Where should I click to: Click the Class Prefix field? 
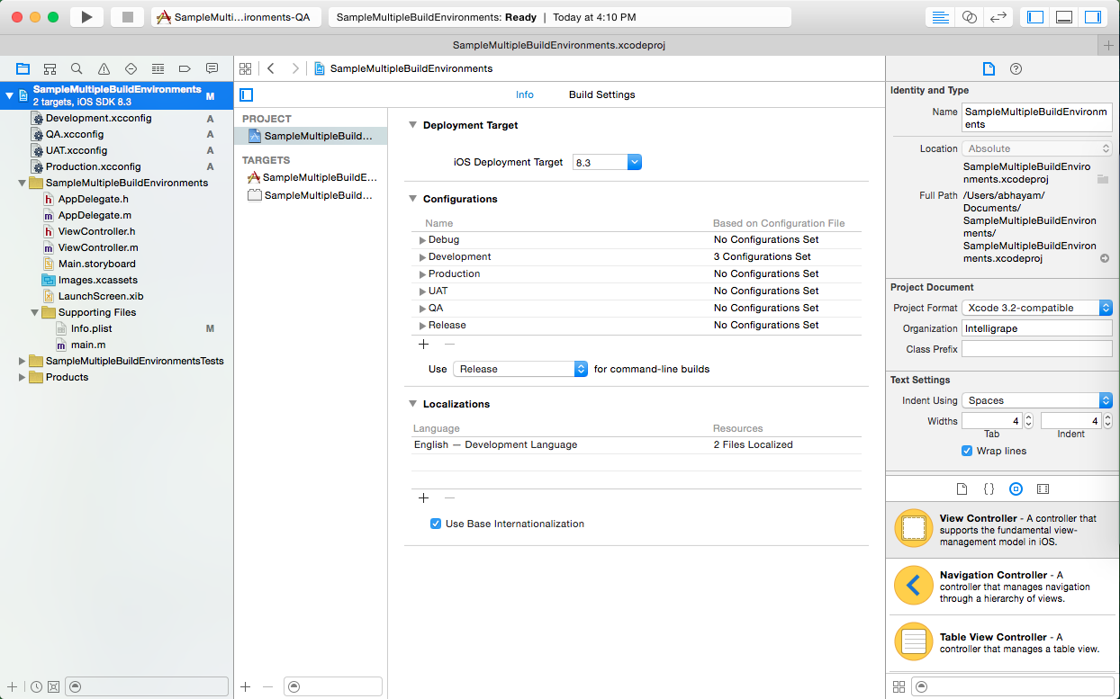[1037, 349]
